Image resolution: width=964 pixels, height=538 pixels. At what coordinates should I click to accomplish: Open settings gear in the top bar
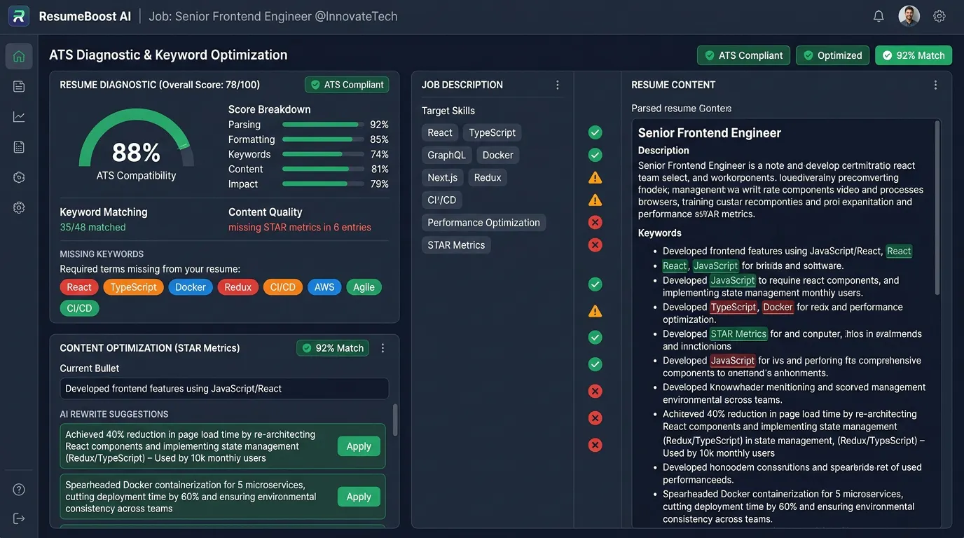(939, 16)
